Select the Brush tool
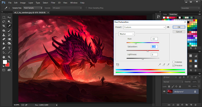This screenshot has width=202, height=107. (x=9, y=31)
